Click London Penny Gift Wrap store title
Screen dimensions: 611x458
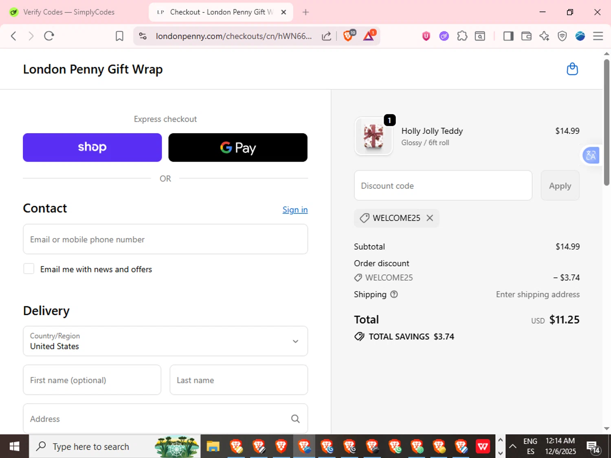coord(93,69)
